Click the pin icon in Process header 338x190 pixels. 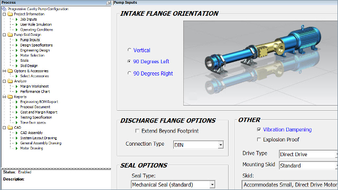tap(108, 3)
